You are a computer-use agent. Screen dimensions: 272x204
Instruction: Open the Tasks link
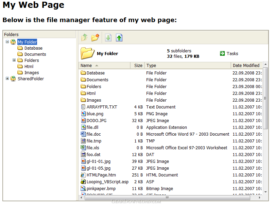click(232, 53)
